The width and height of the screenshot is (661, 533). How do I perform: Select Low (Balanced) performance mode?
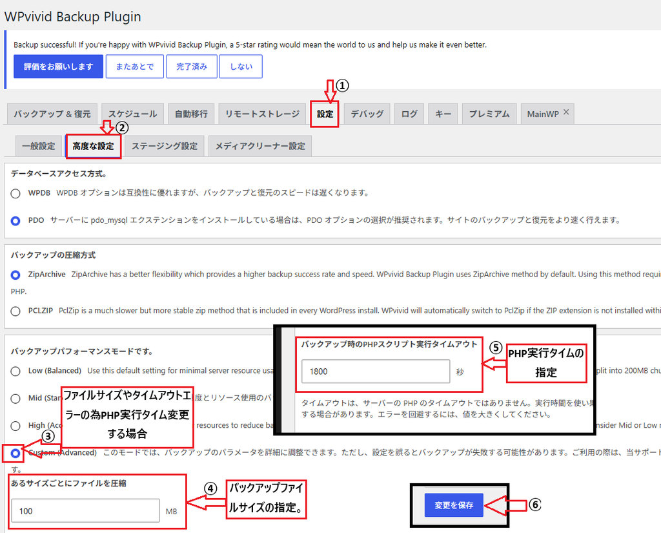(15, 371)
